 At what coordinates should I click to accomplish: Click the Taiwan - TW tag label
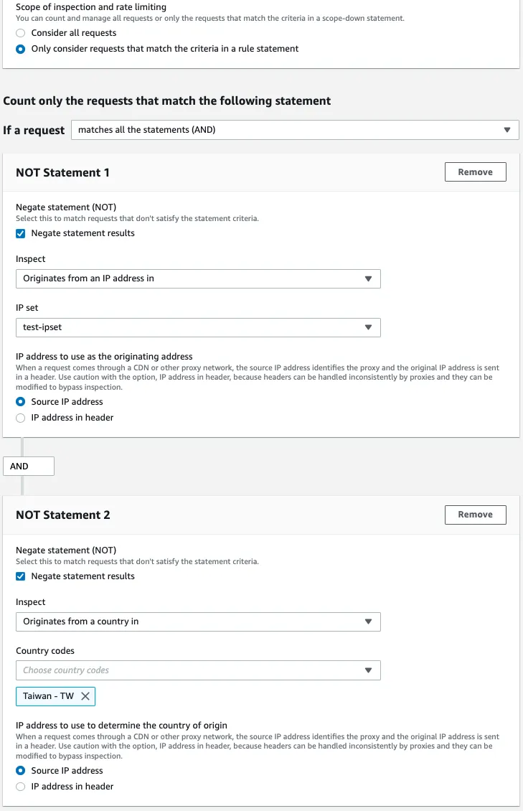(x=48, y=696)
